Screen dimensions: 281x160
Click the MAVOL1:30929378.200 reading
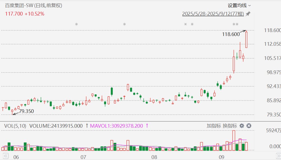pos(116,126)
